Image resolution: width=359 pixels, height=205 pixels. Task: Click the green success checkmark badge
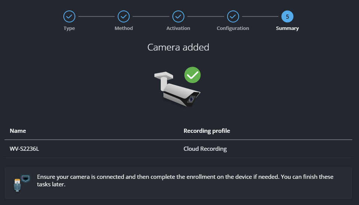(193, 75)
